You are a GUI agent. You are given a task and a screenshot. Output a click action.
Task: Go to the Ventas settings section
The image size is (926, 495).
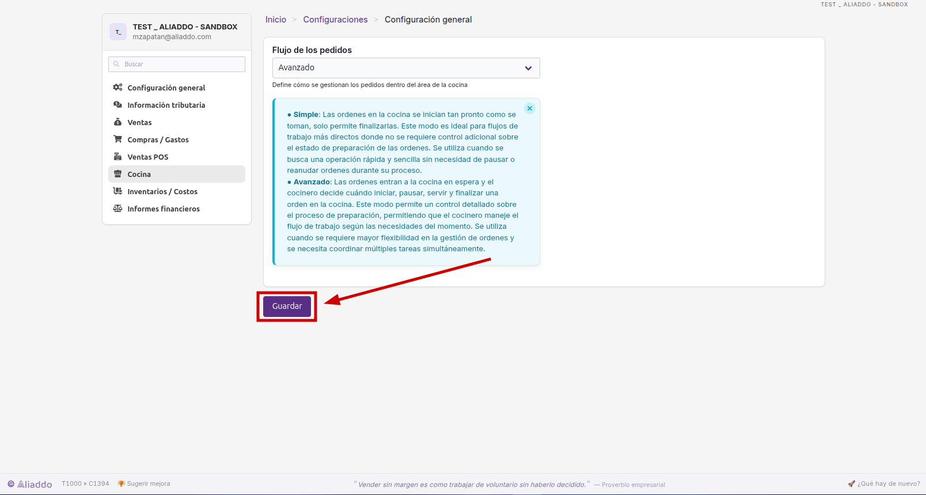177,122
